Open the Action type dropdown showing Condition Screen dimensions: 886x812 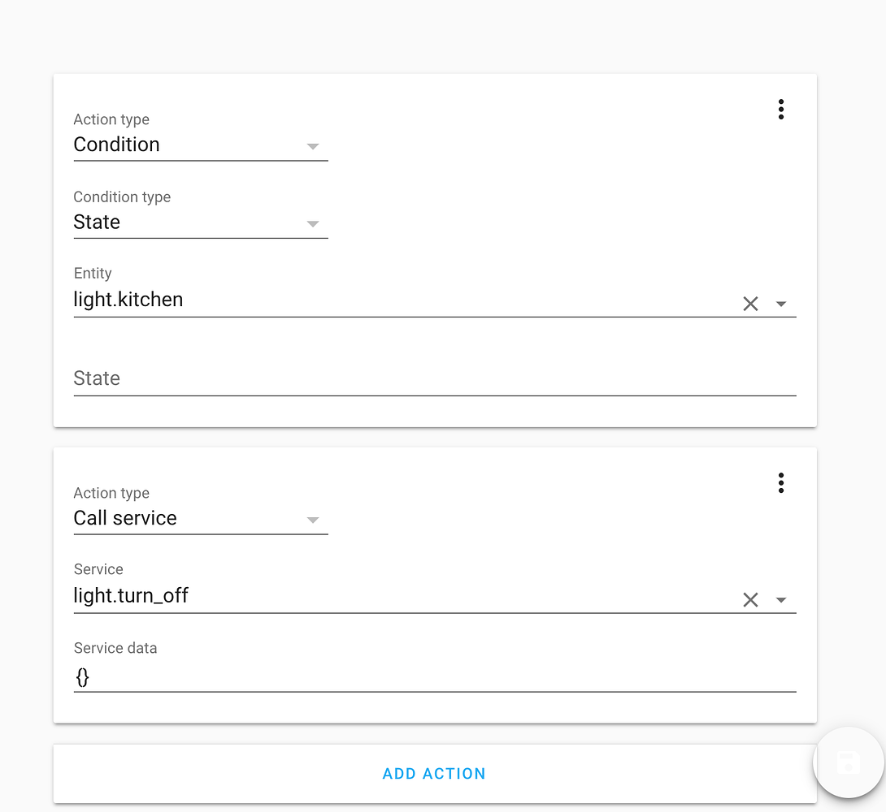pyautogui.click(x=200, y=145)
